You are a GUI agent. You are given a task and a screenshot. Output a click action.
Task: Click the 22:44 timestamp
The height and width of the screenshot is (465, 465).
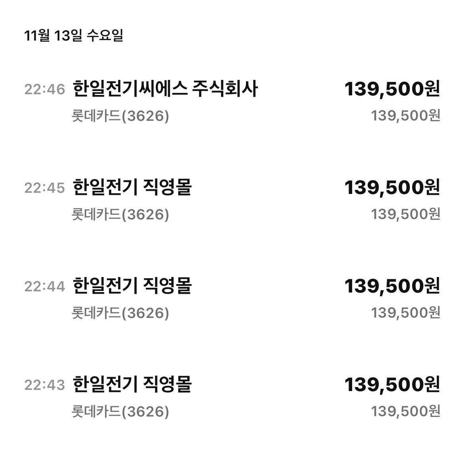point(45,286)
